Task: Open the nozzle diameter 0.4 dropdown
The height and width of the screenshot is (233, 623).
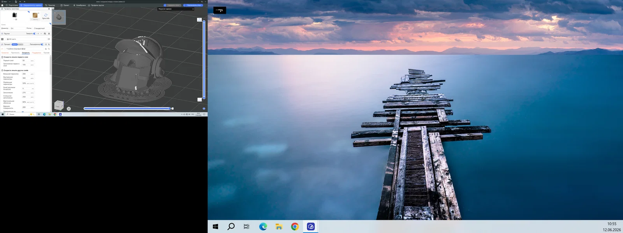Action: [17, 28]
